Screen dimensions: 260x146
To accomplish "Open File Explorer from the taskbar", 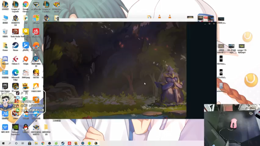I will 36,143.
